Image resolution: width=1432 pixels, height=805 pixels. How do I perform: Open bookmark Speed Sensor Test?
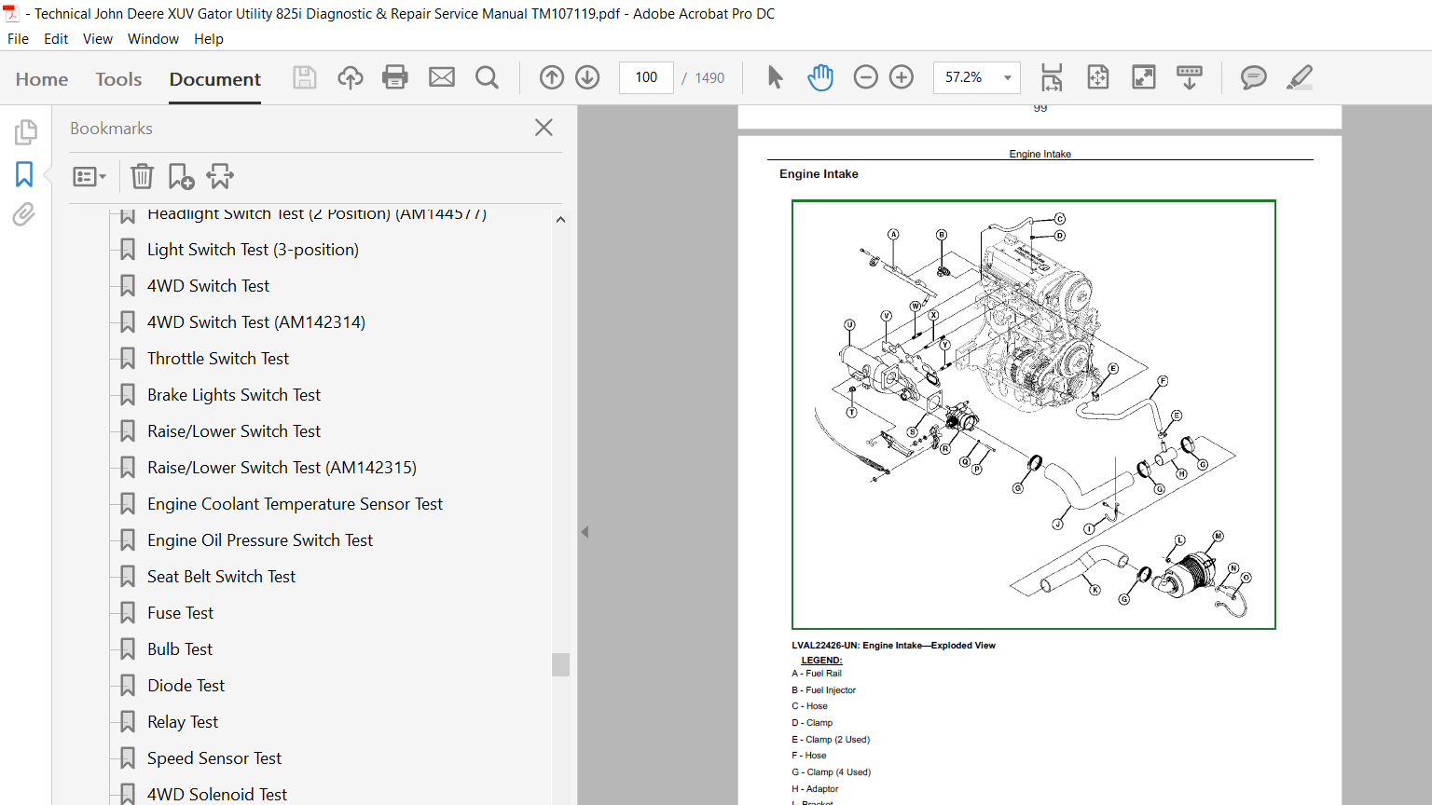click(x=214, y=758)
